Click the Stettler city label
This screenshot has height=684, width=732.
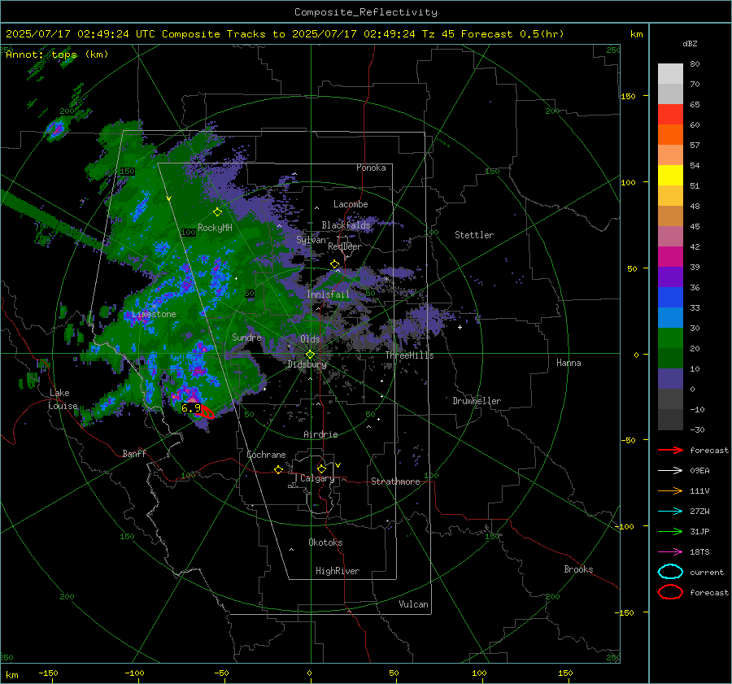(474, 235)
